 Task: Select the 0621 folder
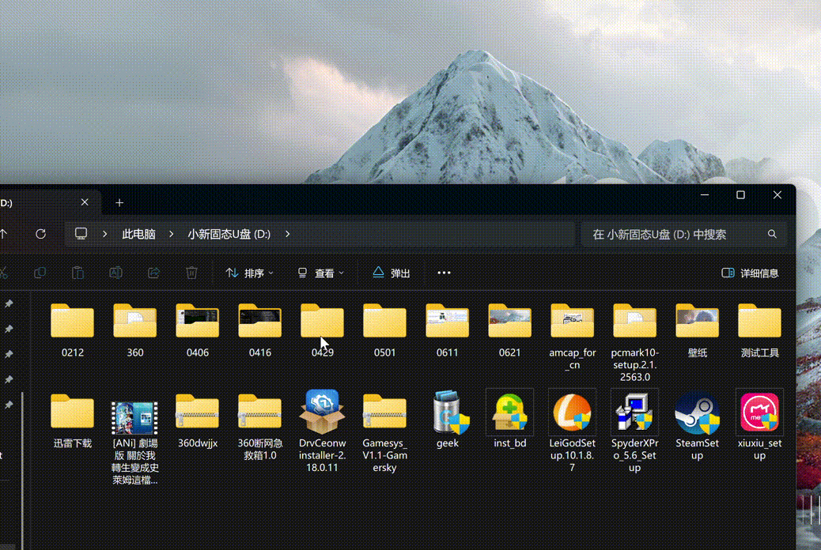pos(509,330)
